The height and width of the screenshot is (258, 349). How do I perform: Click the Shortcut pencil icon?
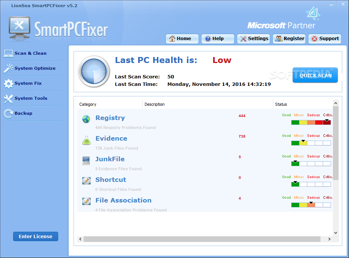click(x=86, y=181)
